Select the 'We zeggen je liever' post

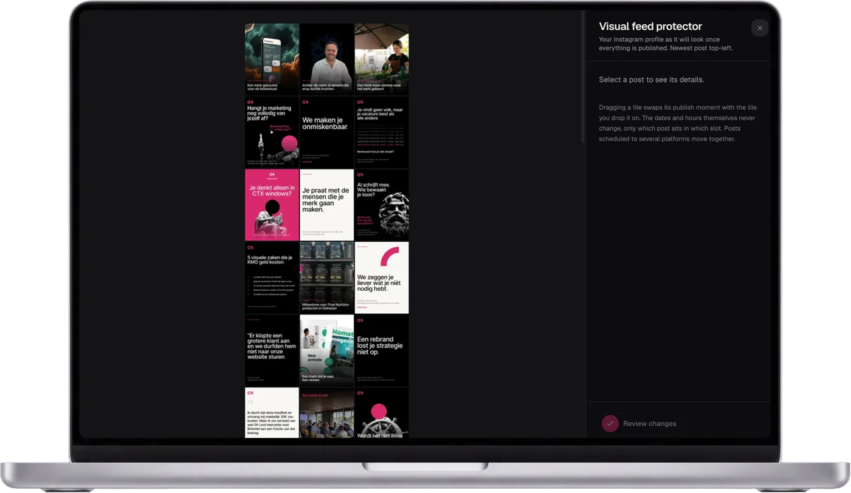click(382, 277)
